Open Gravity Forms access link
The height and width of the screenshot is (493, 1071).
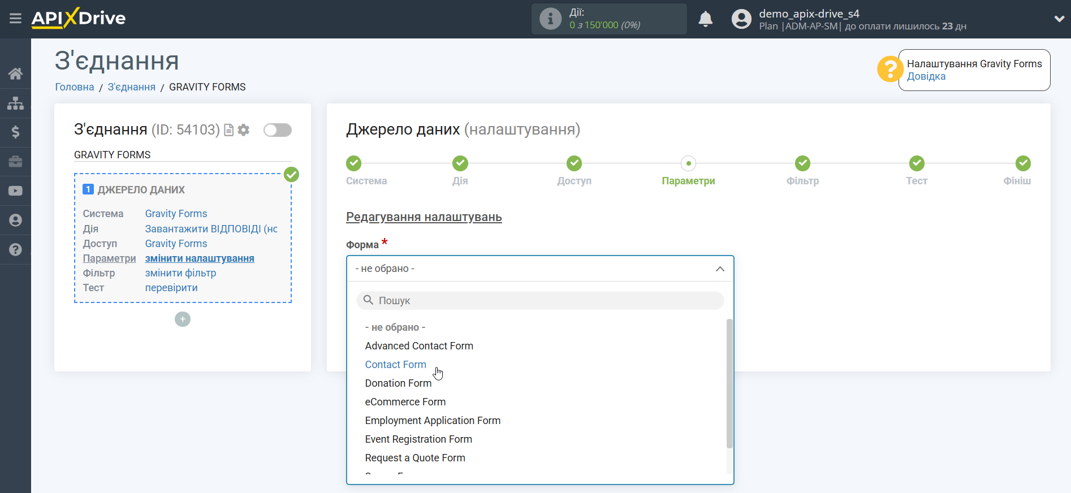point(176,244)
